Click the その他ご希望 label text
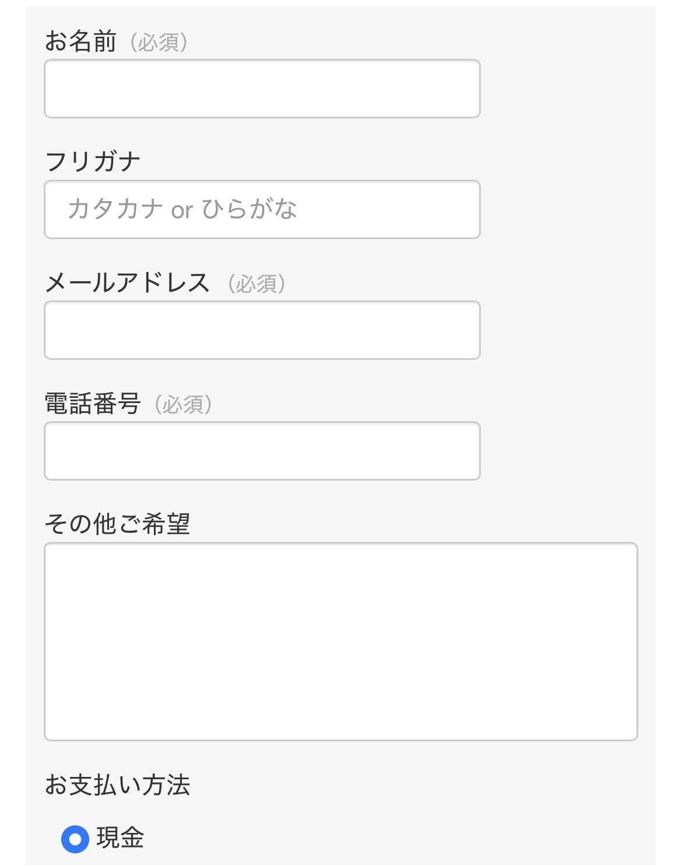Screen dimensions: 682x865 (x=117, y=524)
